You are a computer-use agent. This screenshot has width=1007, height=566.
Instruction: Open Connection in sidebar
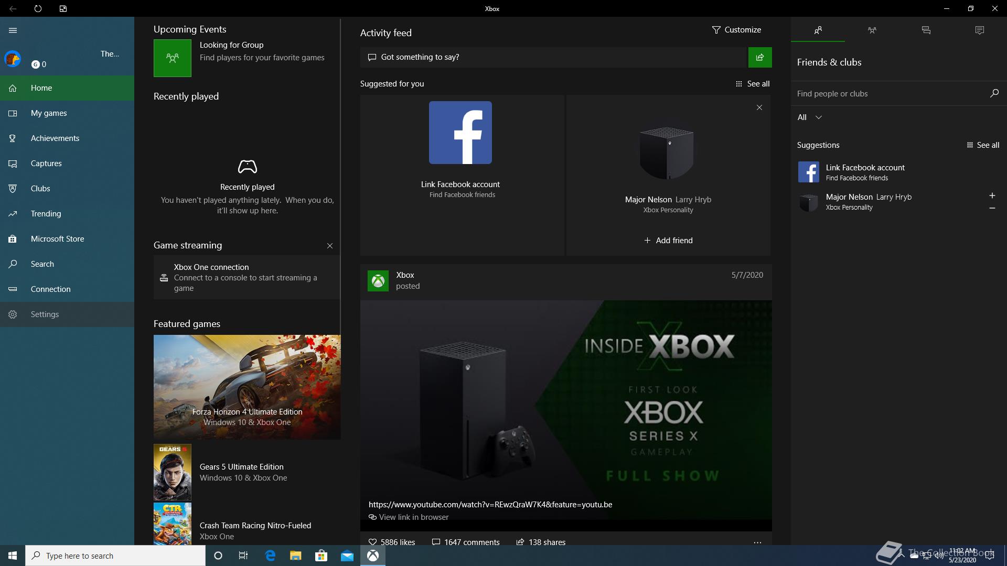pos(67,289)
